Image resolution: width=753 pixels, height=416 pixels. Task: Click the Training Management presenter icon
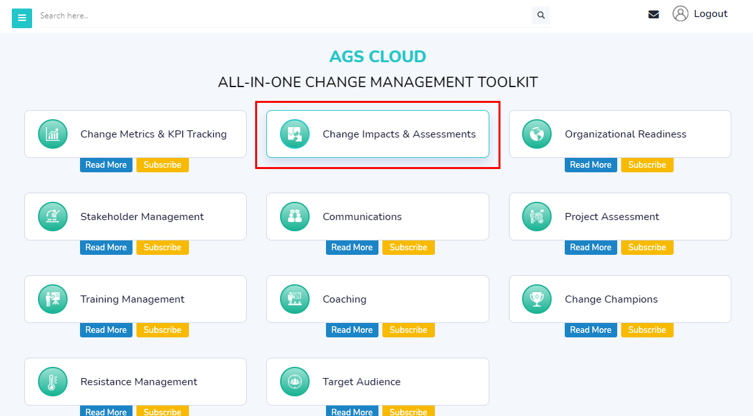point(53,299)
